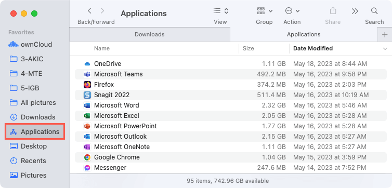Open the dropdown arrow beside the Group icon

point(270,11)
